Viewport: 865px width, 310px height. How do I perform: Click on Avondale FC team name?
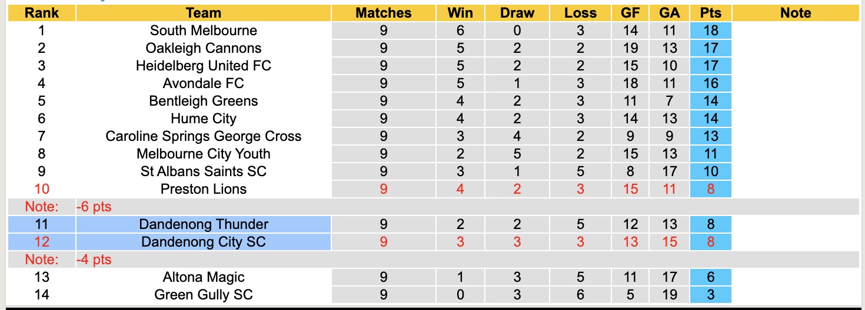(203, 83)
